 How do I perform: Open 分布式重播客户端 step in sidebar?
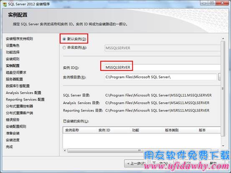[x=20, y=113]
